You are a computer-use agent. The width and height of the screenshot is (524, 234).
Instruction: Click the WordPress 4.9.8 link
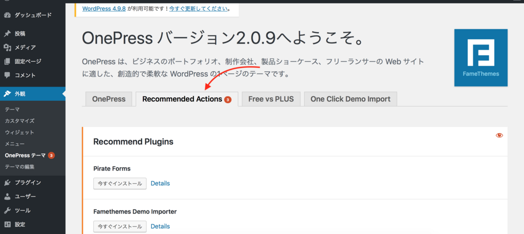(104, 9)
